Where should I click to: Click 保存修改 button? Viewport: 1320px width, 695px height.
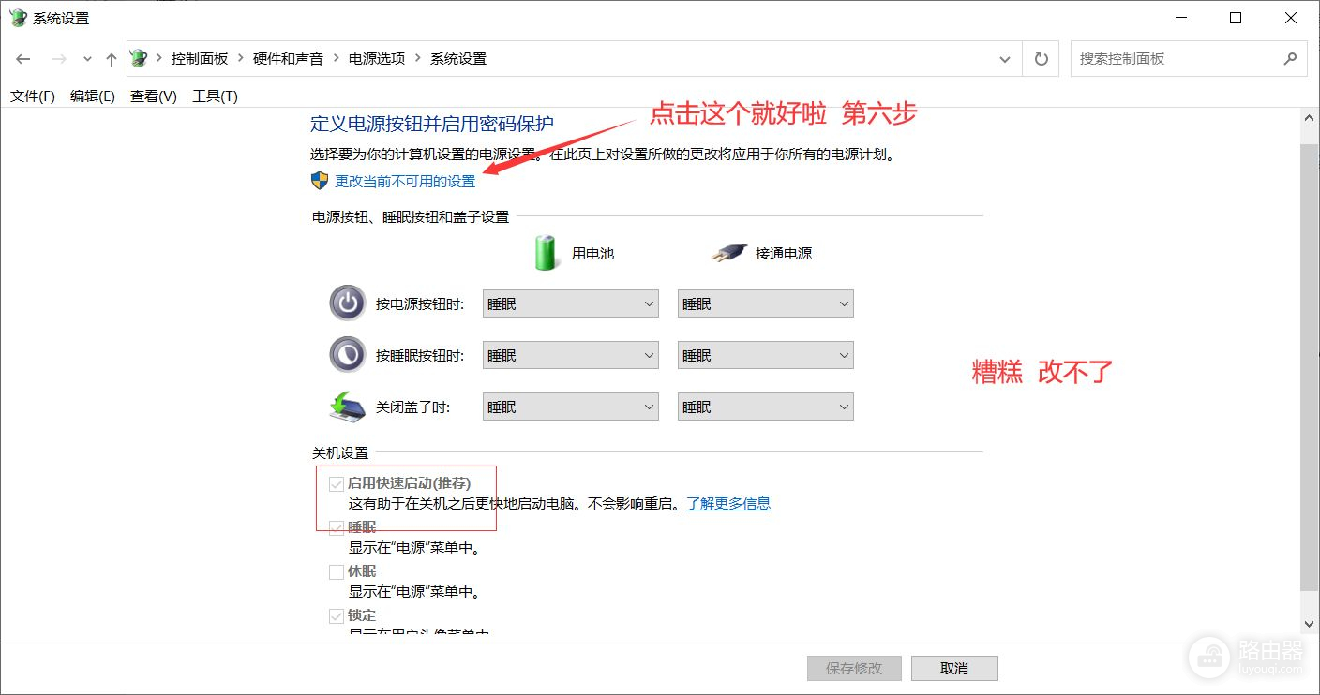click(x=854, y=668)
